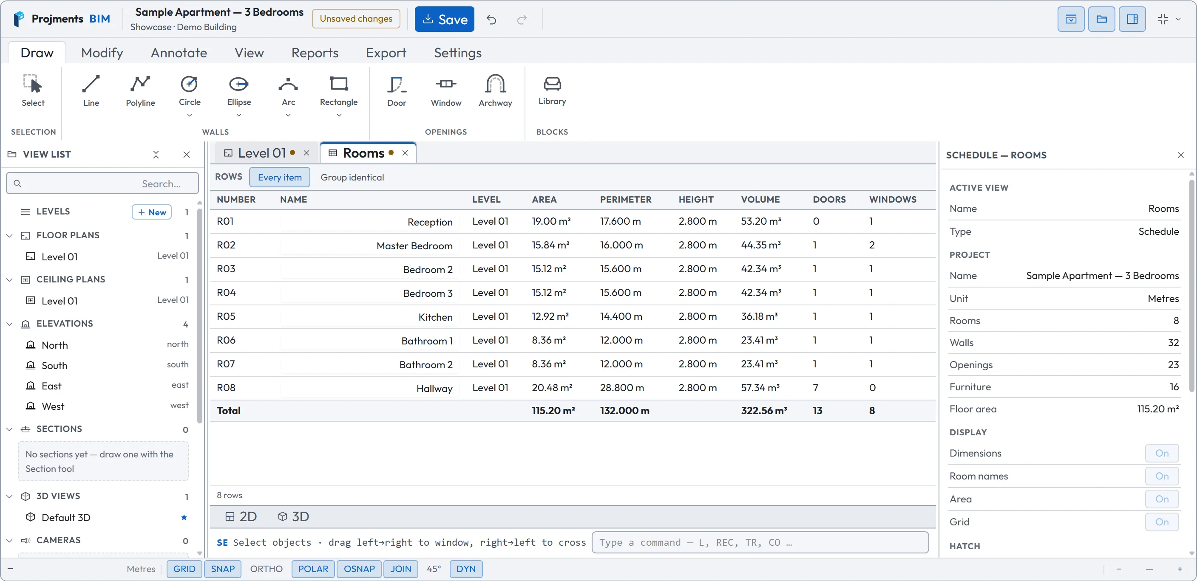Screen dimensions: 1197x581
Task: Toggle OSNAP in the status bar
Action: (x=359, y=569)
